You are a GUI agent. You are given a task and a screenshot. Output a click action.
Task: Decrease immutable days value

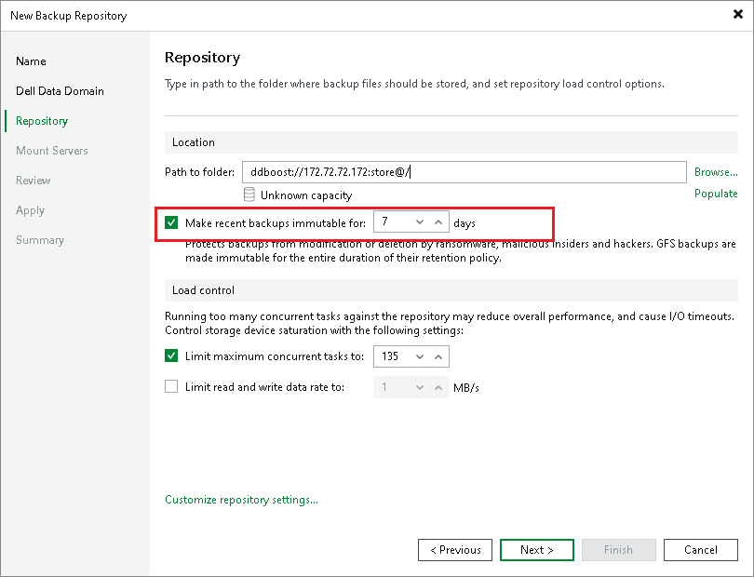coord(420,221)
